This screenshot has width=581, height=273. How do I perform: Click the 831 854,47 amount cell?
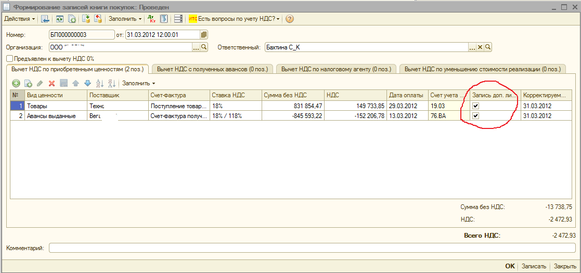click(x=293, y=106)
